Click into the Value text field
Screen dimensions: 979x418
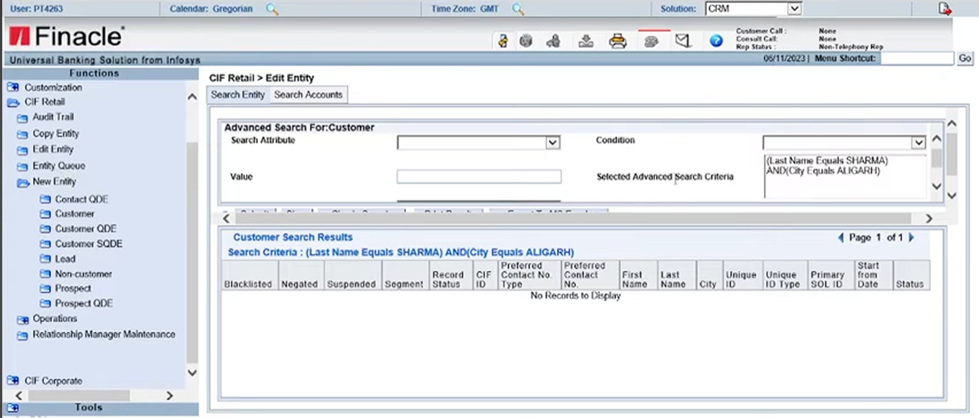click(x=478, y=177)
